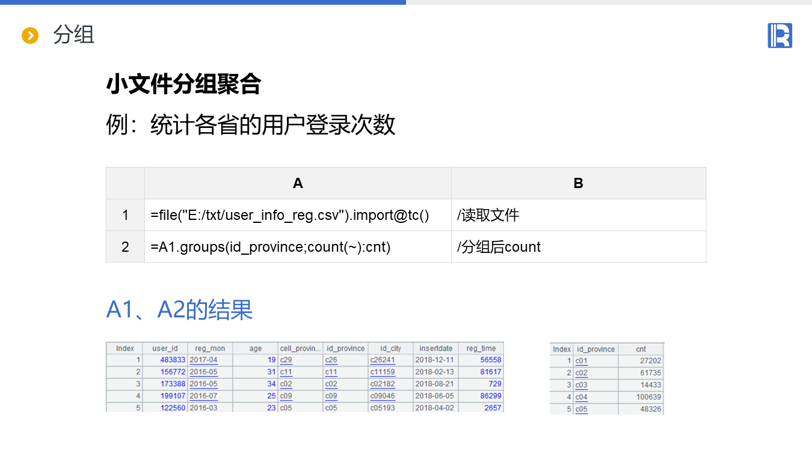812x456 pixels.
Task: Click the cnt value 100639
Action: click(x=648, y=397)
